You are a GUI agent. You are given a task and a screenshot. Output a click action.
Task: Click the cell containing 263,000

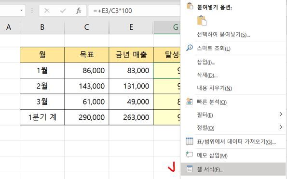[131, 117]
